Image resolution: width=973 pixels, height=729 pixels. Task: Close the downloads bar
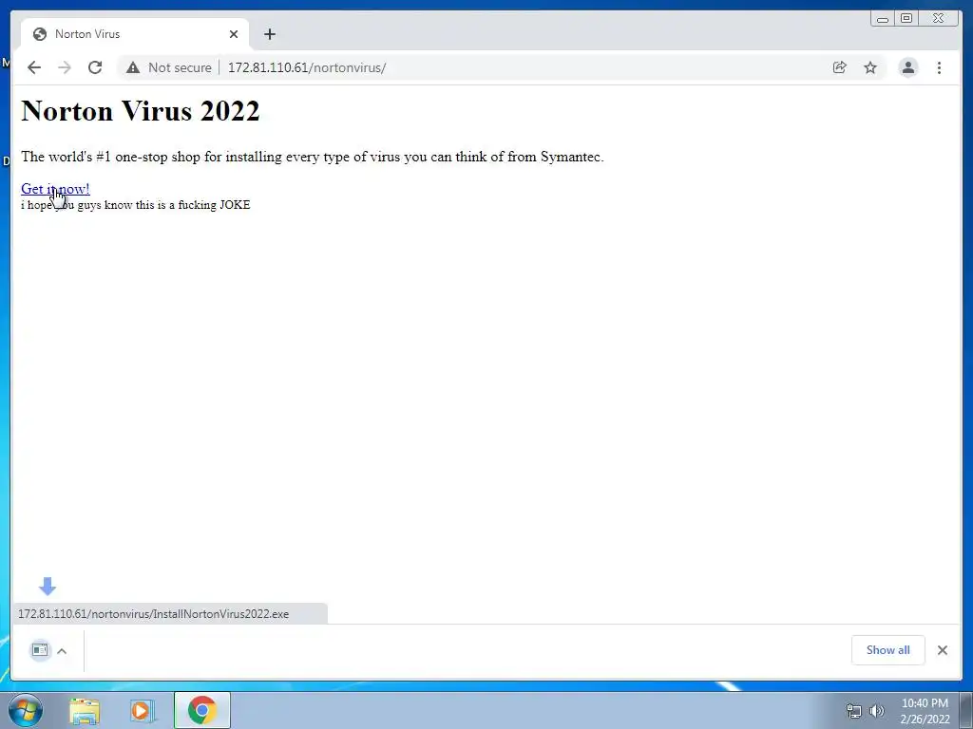pos(942,649)
